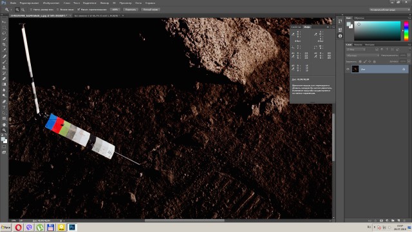Open the Zoom tool preset picker arrow
The height and width of the screenshot is (232, 412).
pyautogui.click(x=12, y=10)
